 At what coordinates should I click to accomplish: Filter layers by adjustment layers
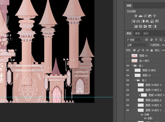pos(151,40)
